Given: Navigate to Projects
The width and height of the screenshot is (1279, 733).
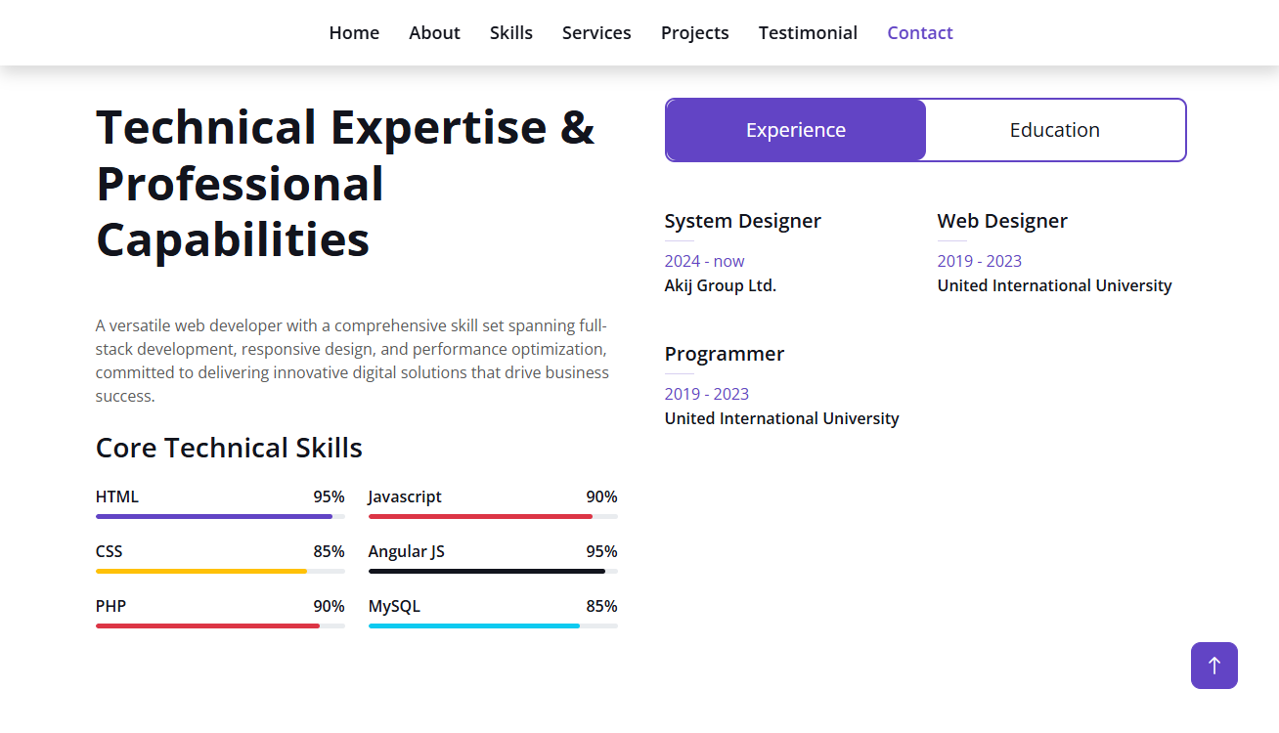Looking at the screenshot, I should (x=695, y=33).
